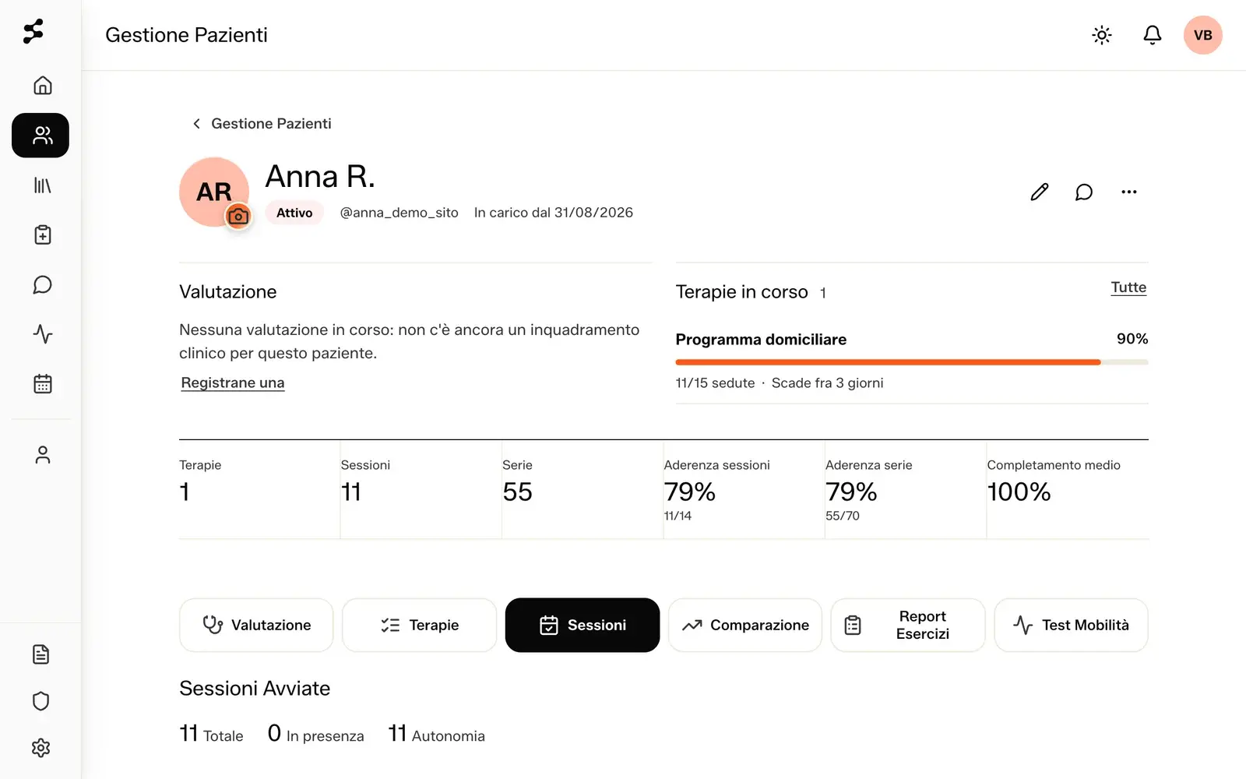Open the shield icon in sidebar
1246x779 pixels.
pyautogui.click(x=40, y=701)
